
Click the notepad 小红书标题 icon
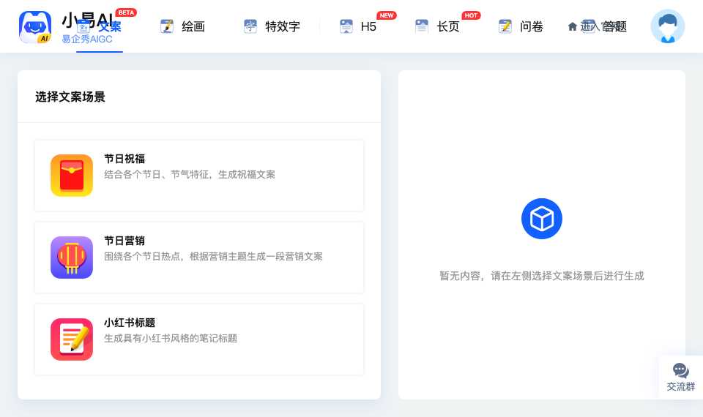(x=72, y=339)
